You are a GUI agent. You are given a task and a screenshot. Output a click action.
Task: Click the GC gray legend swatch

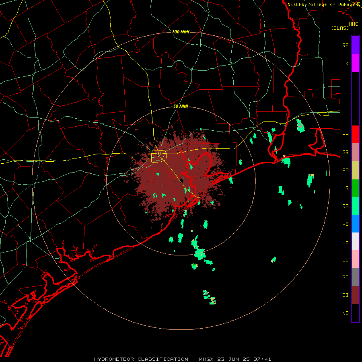click(355, 277)
